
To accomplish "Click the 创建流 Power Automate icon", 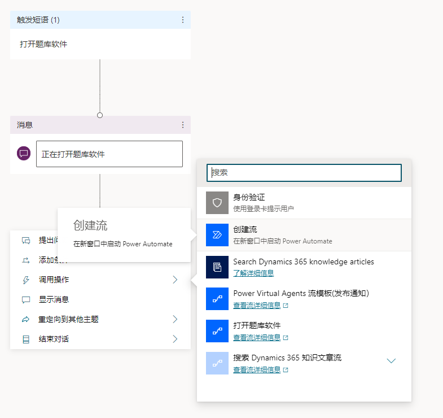I will tap(217, 235).
